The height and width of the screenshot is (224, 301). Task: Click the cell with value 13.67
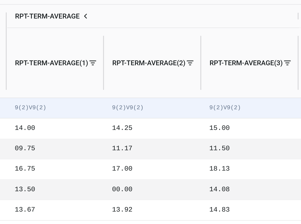pos(55,210)
